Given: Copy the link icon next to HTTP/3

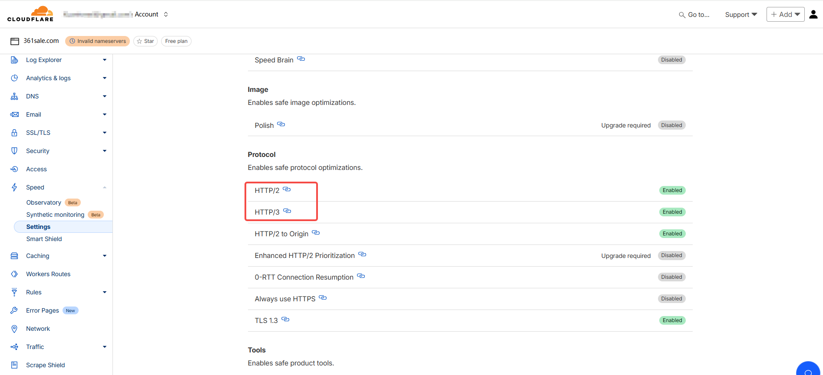Looking at the screenshot, I should (x=287, y=211).
